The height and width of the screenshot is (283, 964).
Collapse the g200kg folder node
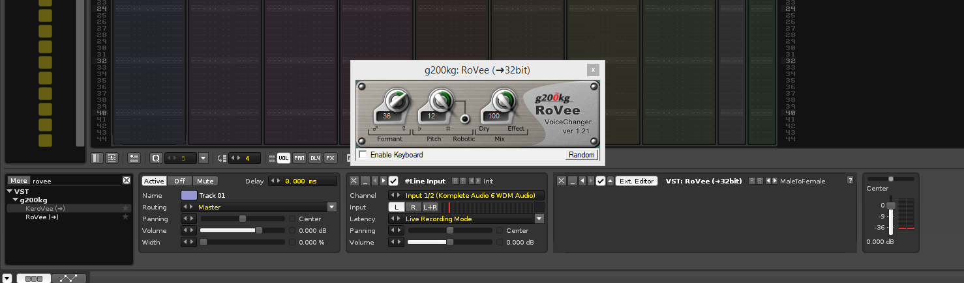15,200
